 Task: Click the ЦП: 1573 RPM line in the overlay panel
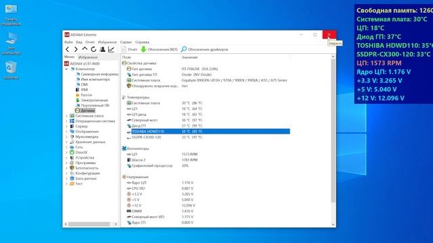[x=379, y=63]
